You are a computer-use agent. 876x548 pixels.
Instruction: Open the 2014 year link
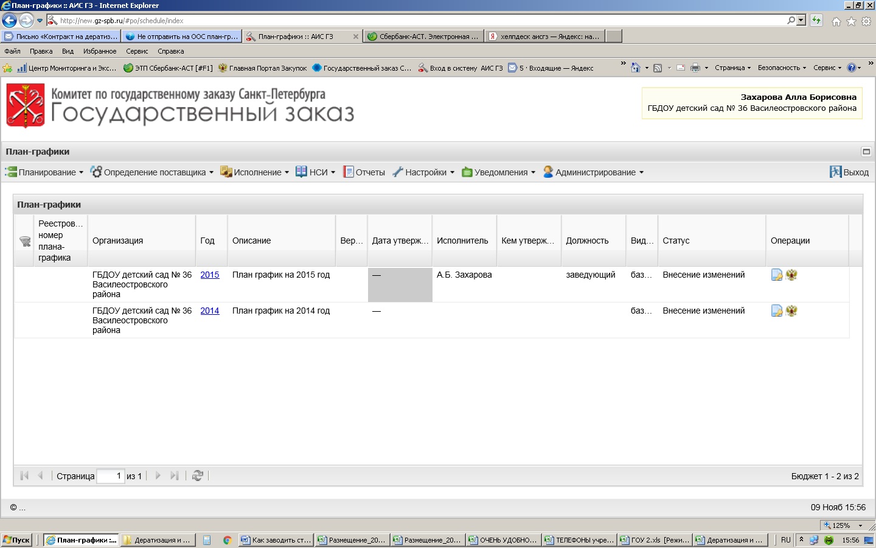tap(210, 311)
